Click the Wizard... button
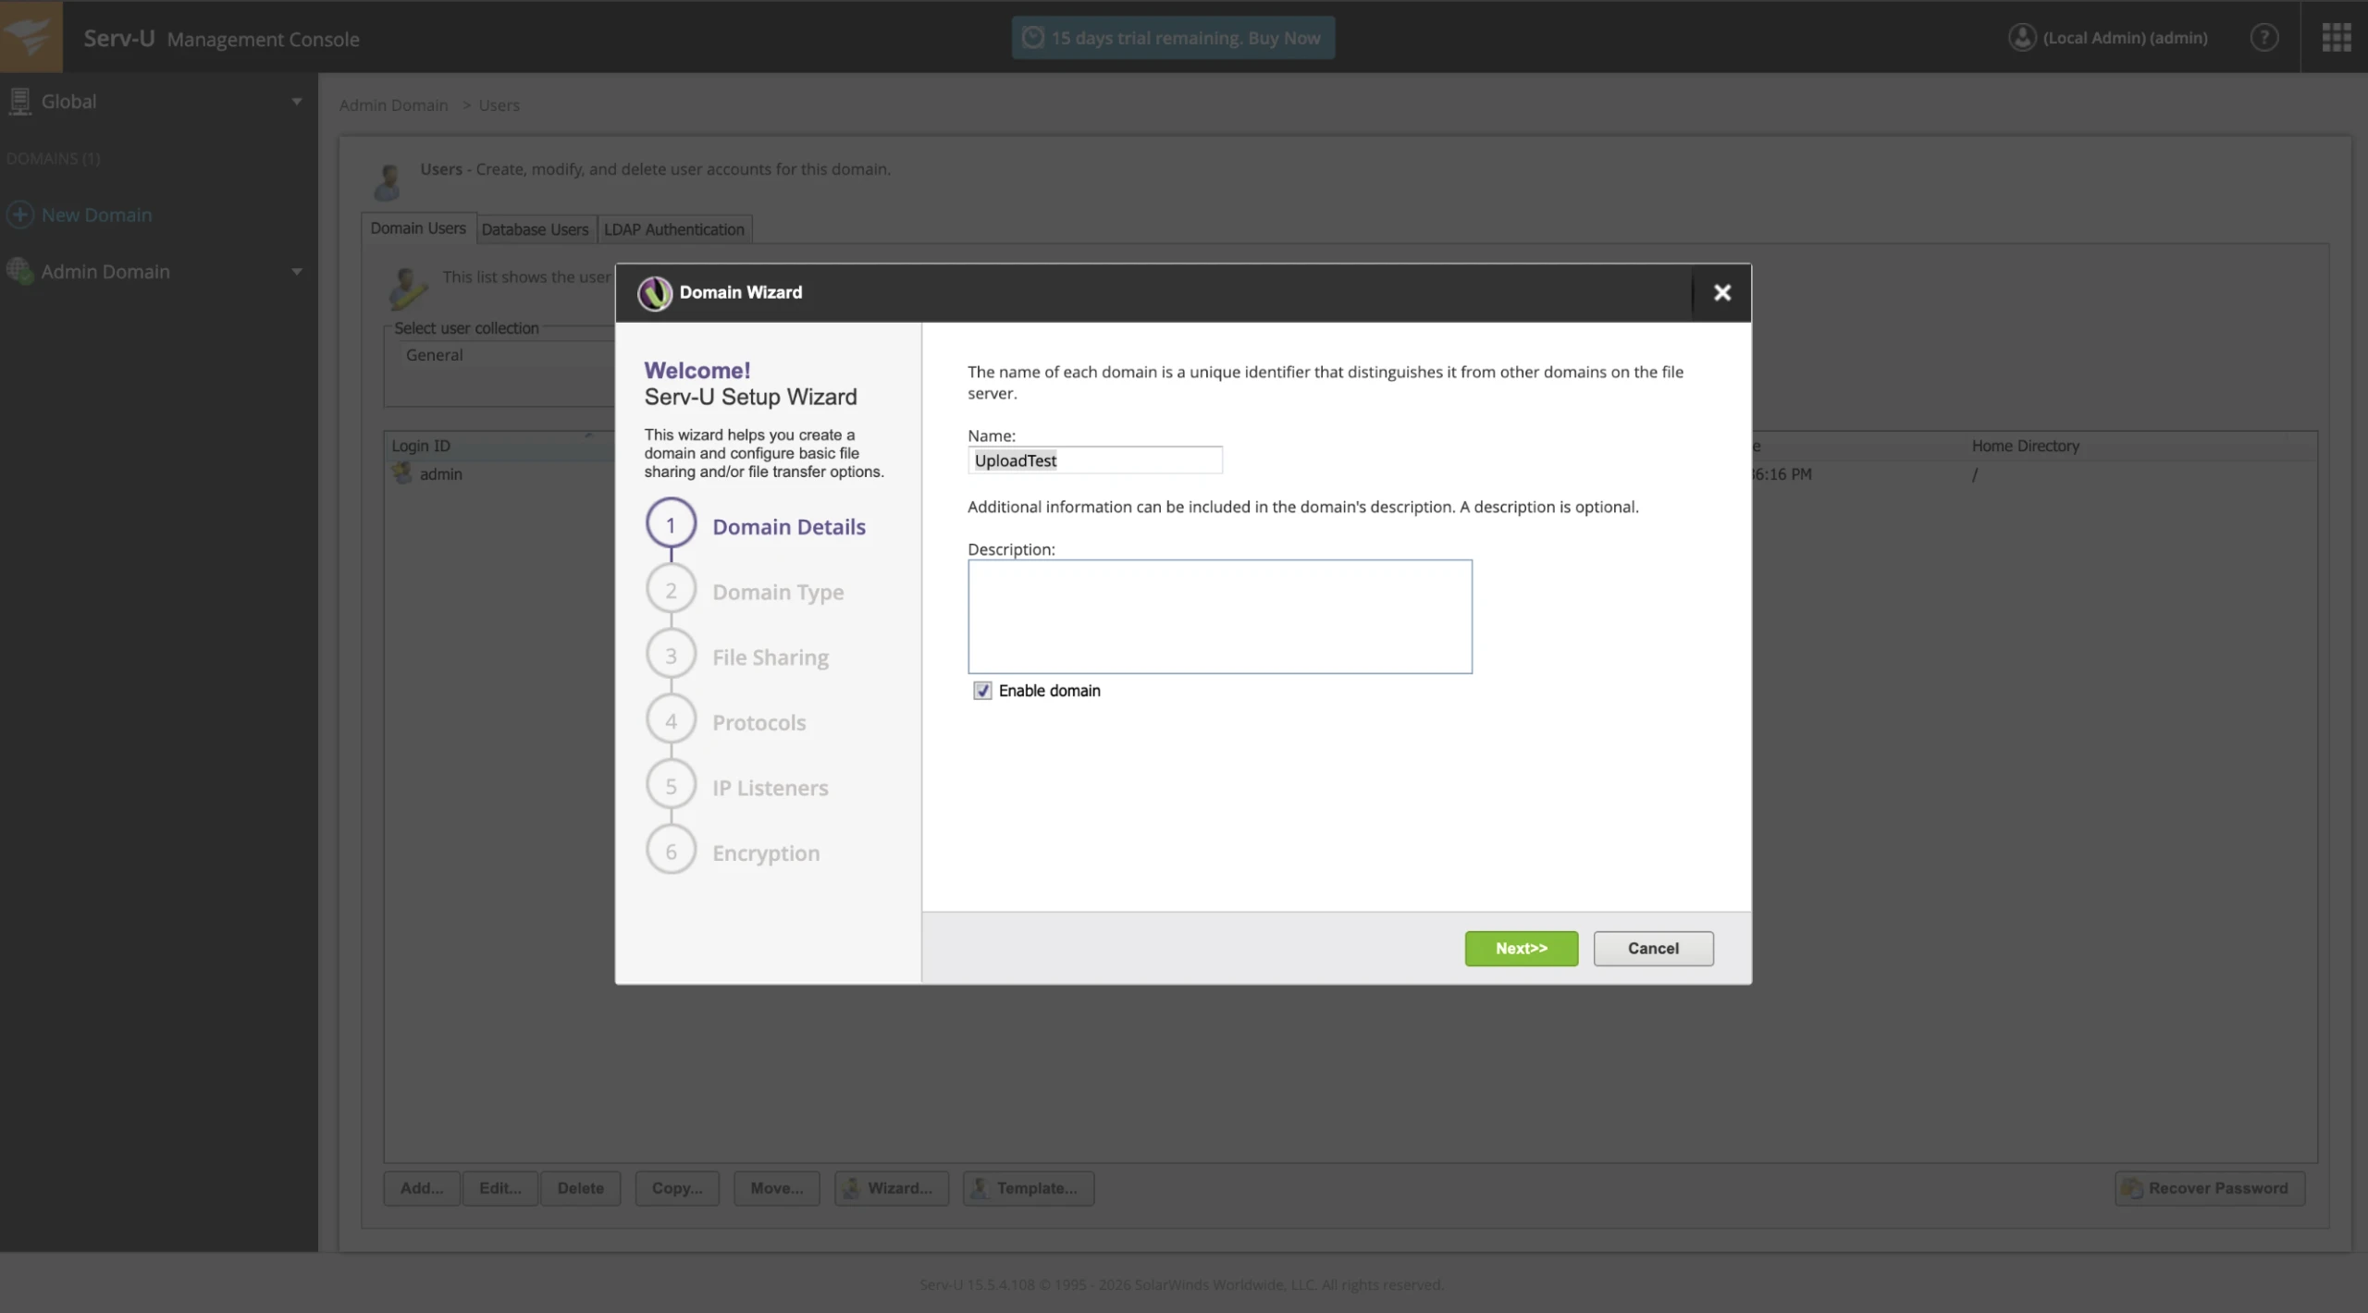 892,1187
